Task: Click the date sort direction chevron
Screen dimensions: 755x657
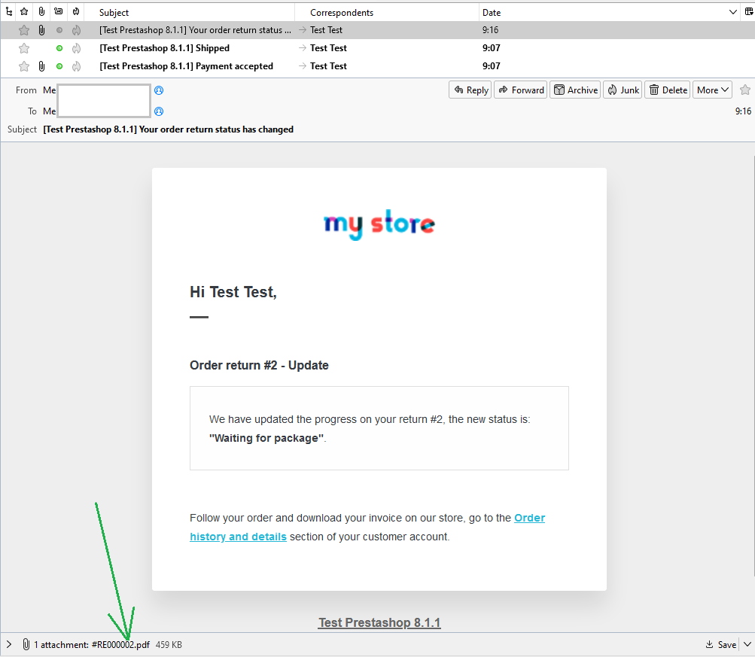Action: click(x=733, y=12)
